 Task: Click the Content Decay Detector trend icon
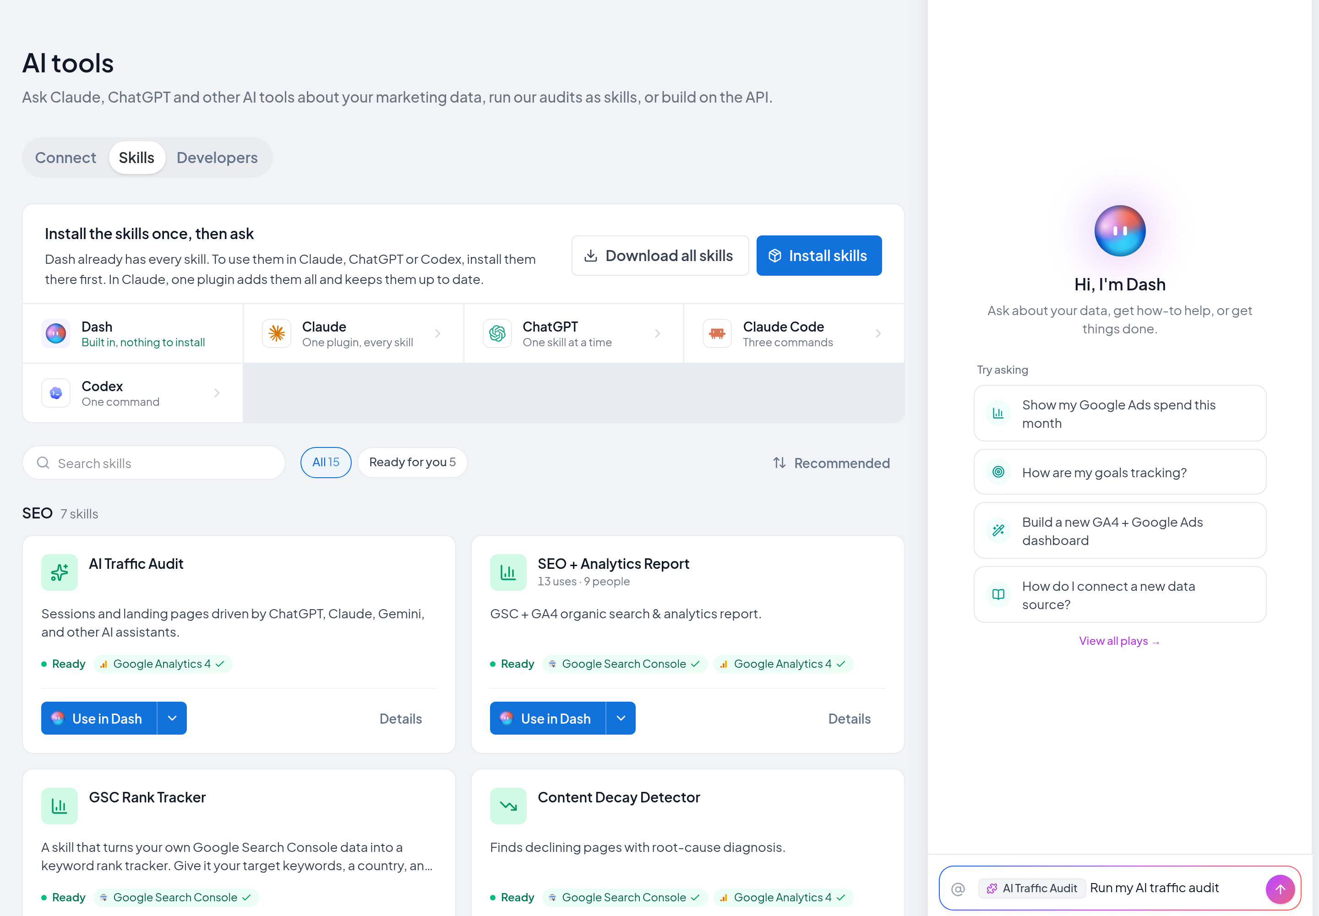(508, 806)
